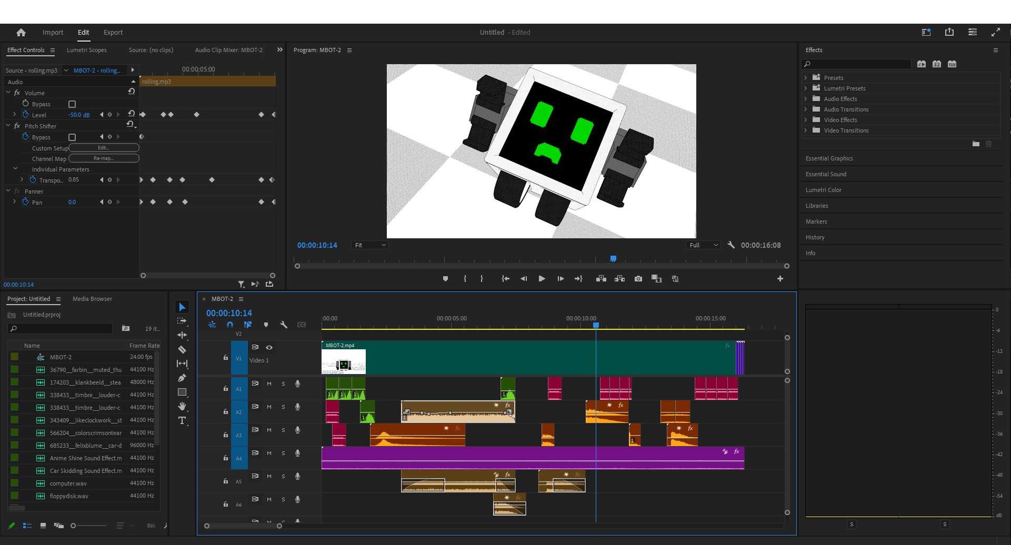Expand the Presets effects folder

pos(805,77)
